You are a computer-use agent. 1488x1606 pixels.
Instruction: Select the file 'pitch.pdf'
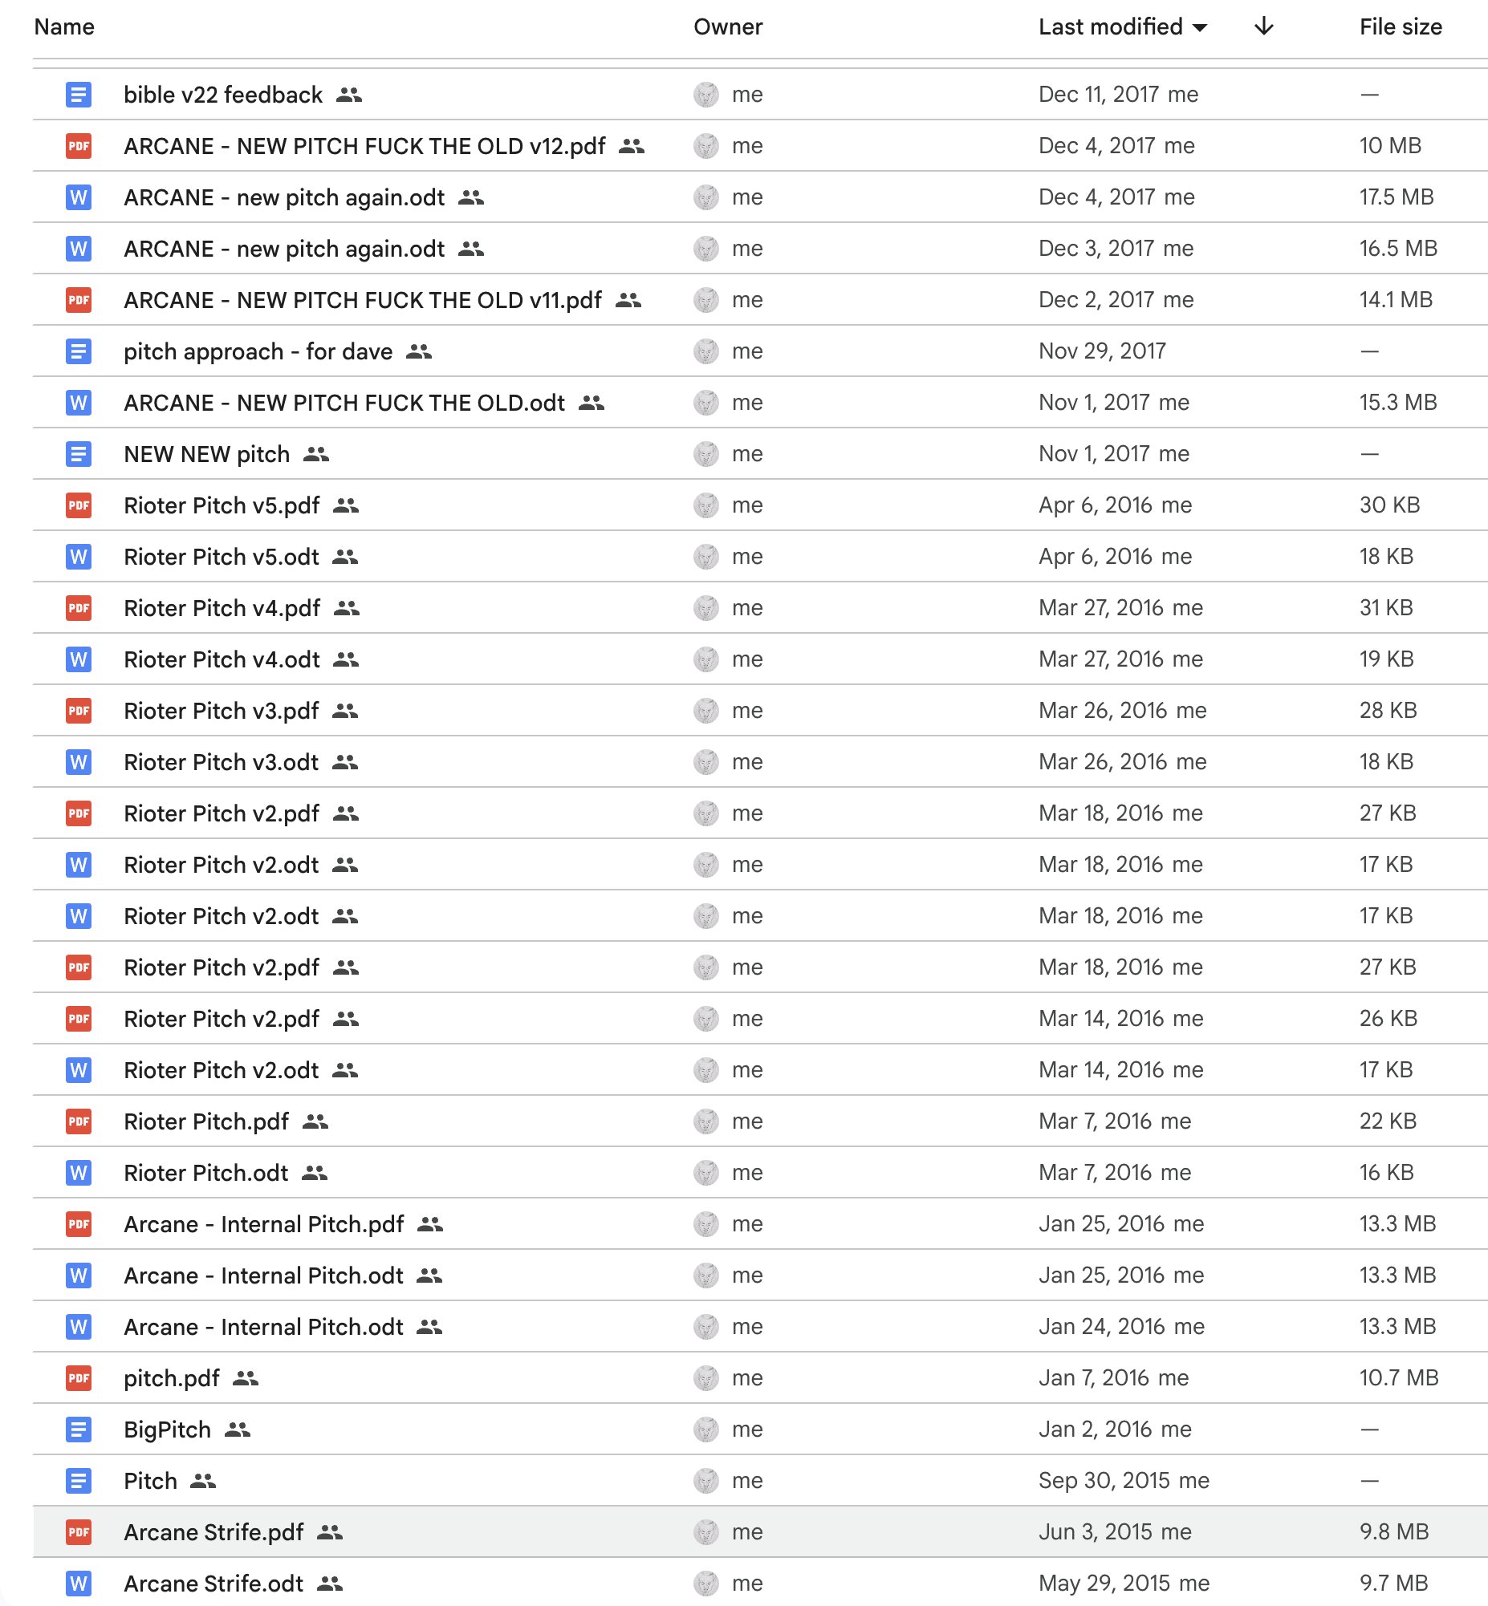click(x=172, y=1378)
